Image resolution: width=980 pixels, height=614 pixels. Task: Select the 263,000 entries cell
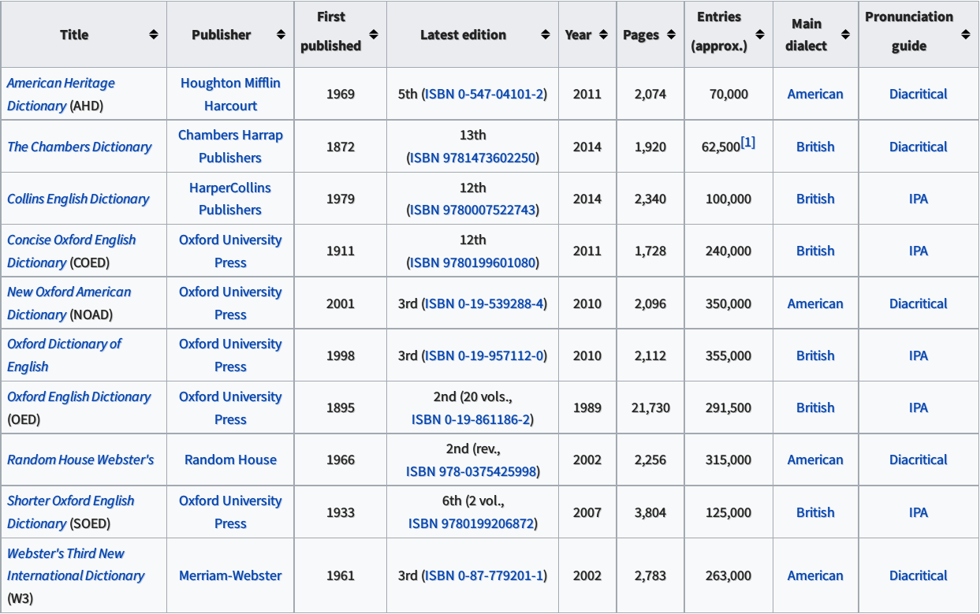pyautogui.click(x=728, y=575)
